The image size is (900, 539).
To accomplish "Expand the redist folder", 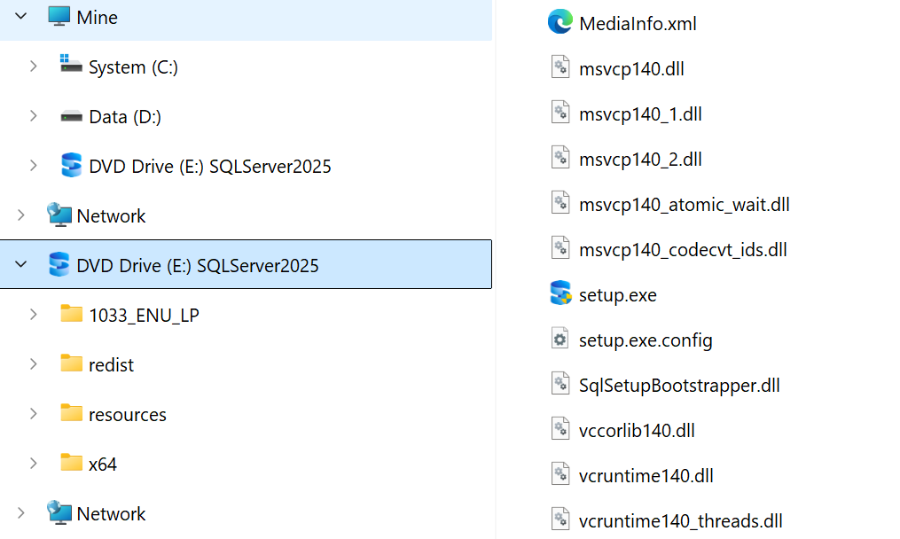I will [33, 364].
